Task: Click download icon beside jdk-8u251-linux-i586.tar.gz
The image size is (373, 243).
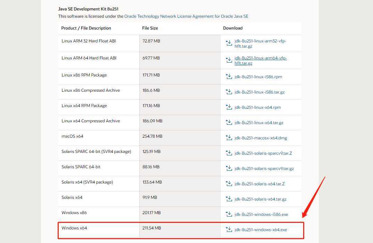Action: tap(229, 92)
